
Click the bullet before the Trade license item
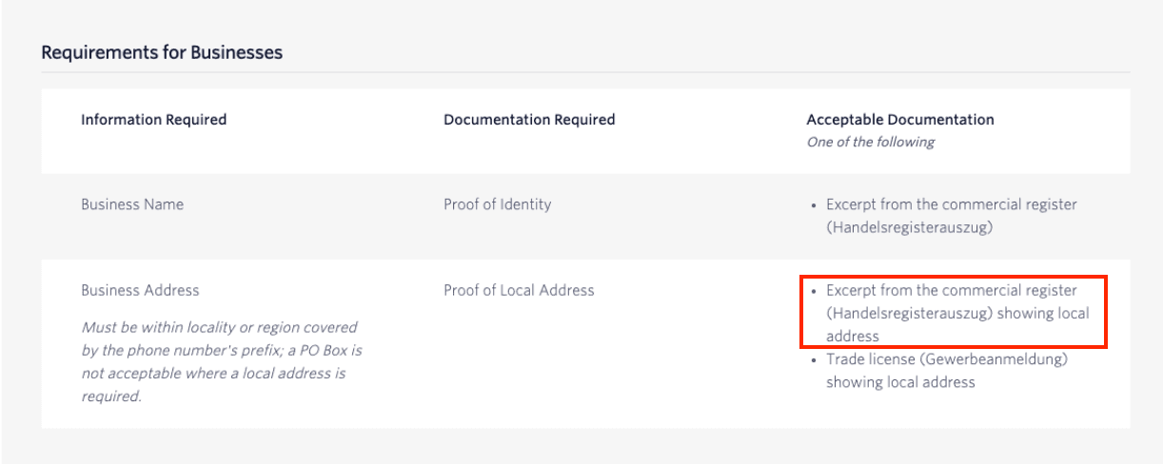coord(814,360)
